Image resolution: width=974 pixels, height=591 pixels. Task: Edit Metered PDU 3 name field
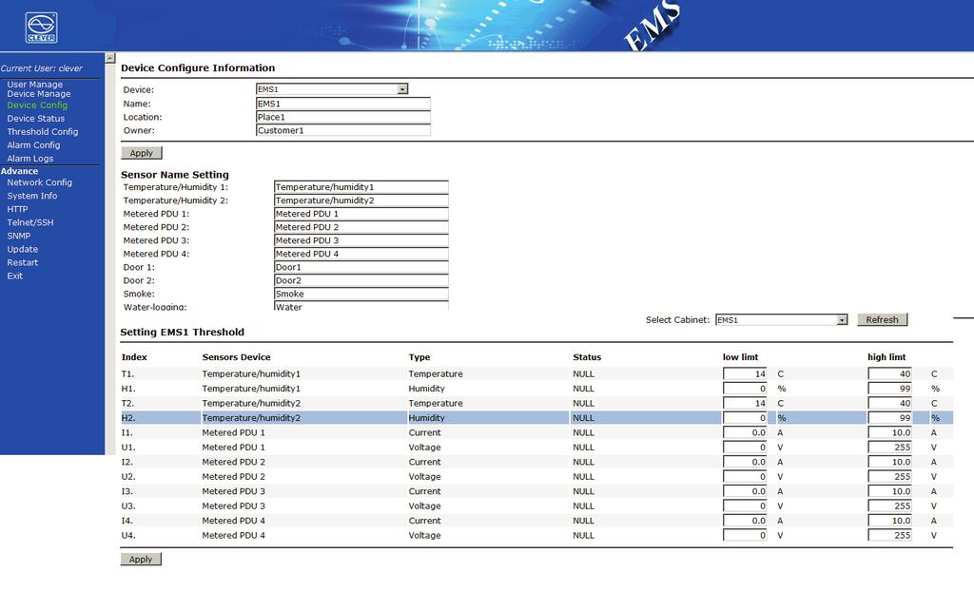[x=360, y=240]
